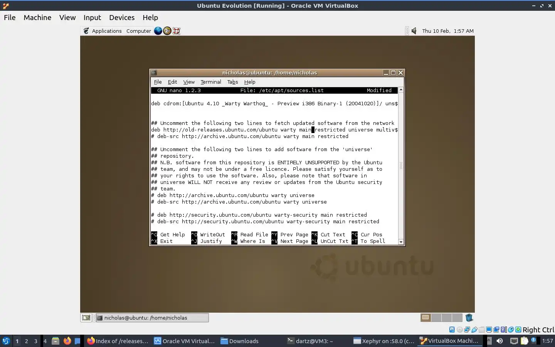Switch to Index of /releases Firefox task
This screenshot has height=347, width=555.
tap(118, 341)
